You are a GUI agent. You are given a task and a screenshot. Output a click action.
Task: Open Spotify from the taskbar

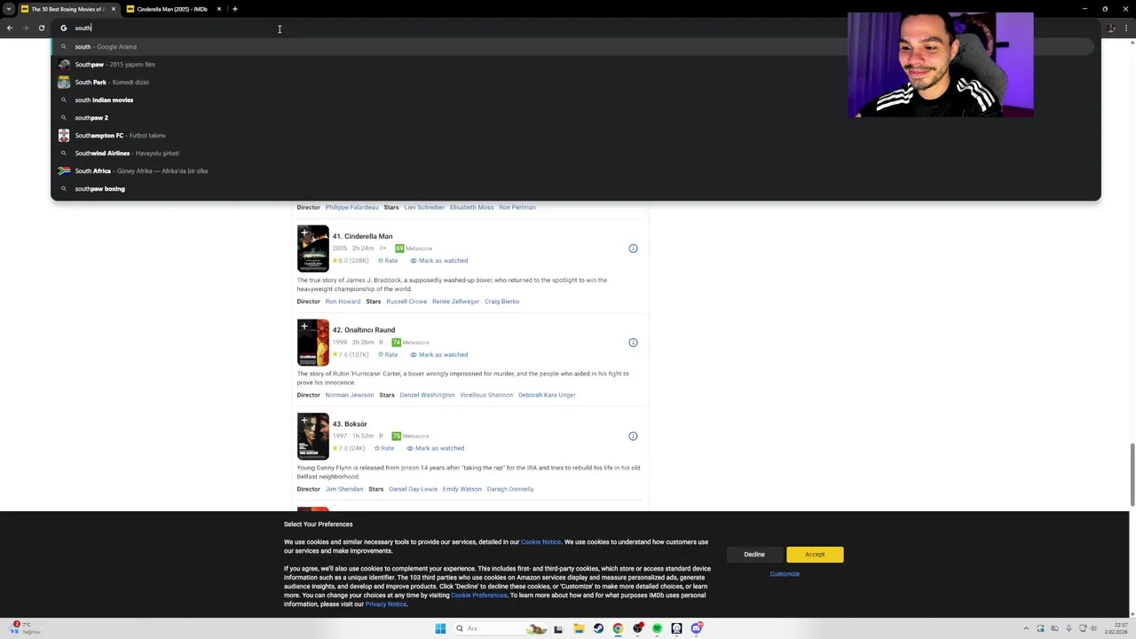click(657, 628)
